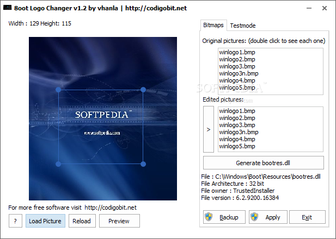The image size is (336, 239).
Task: Click the Exit button
Action: [307, 217]
